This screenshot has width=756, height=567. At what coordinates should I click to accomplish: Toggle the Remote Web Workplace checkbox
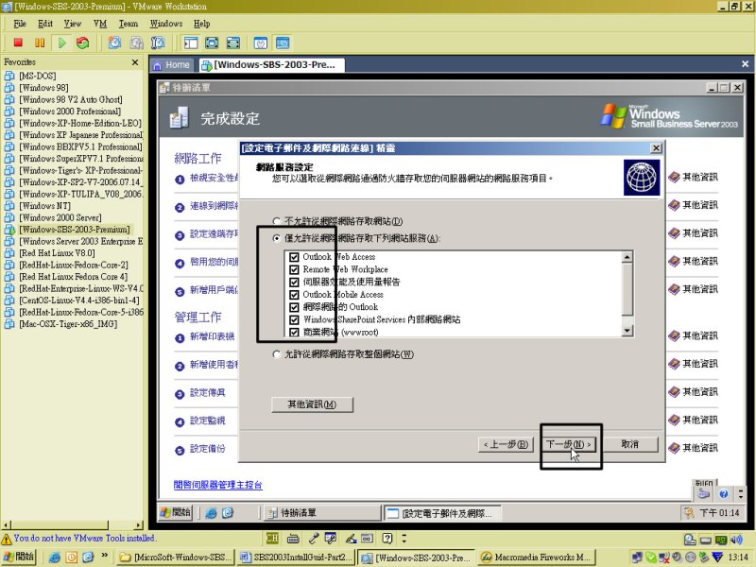(295, 269)
